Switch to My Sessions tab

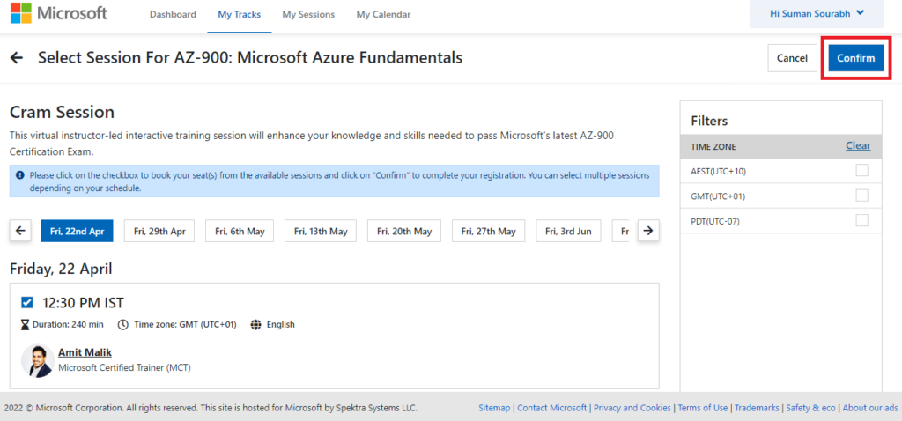coord(308,14)
